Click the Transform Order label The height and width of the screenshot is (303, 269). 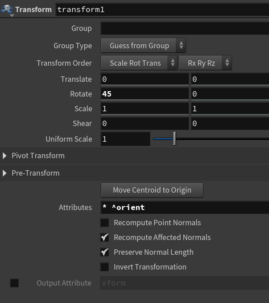(64, 63)
